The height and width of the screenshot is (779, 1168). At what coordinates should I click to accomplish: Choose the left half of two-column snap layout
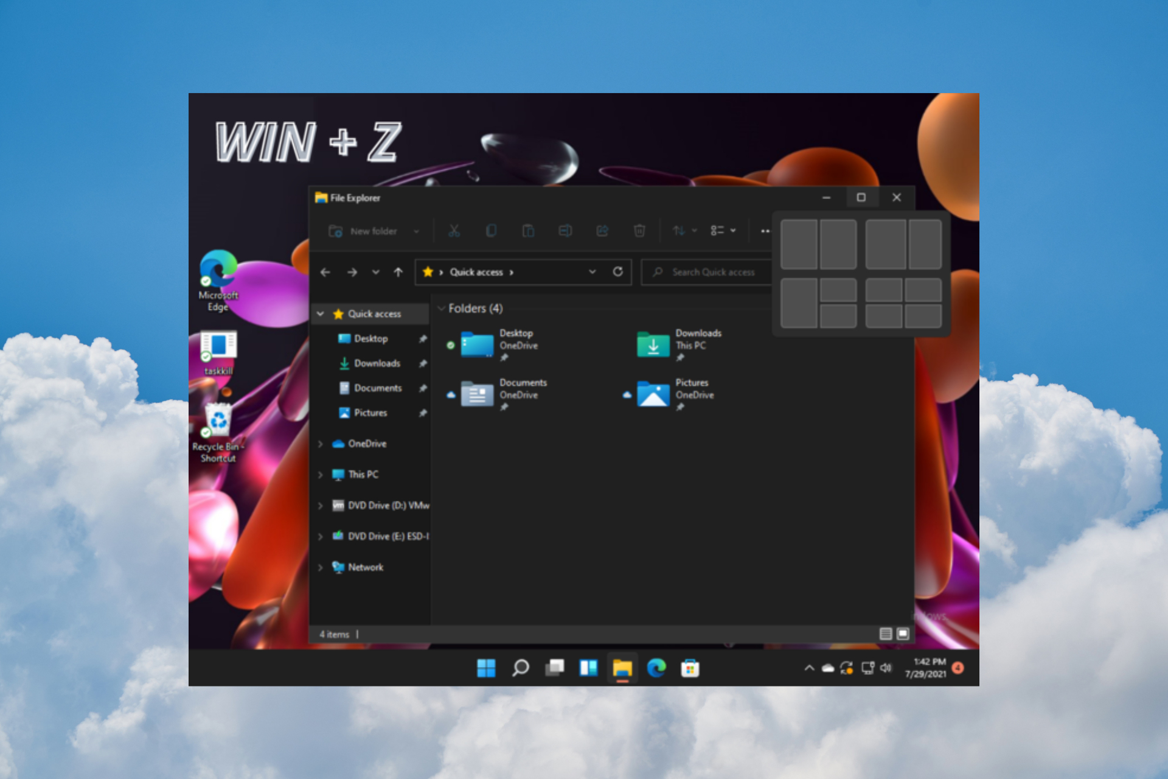[x=799, y=244]
